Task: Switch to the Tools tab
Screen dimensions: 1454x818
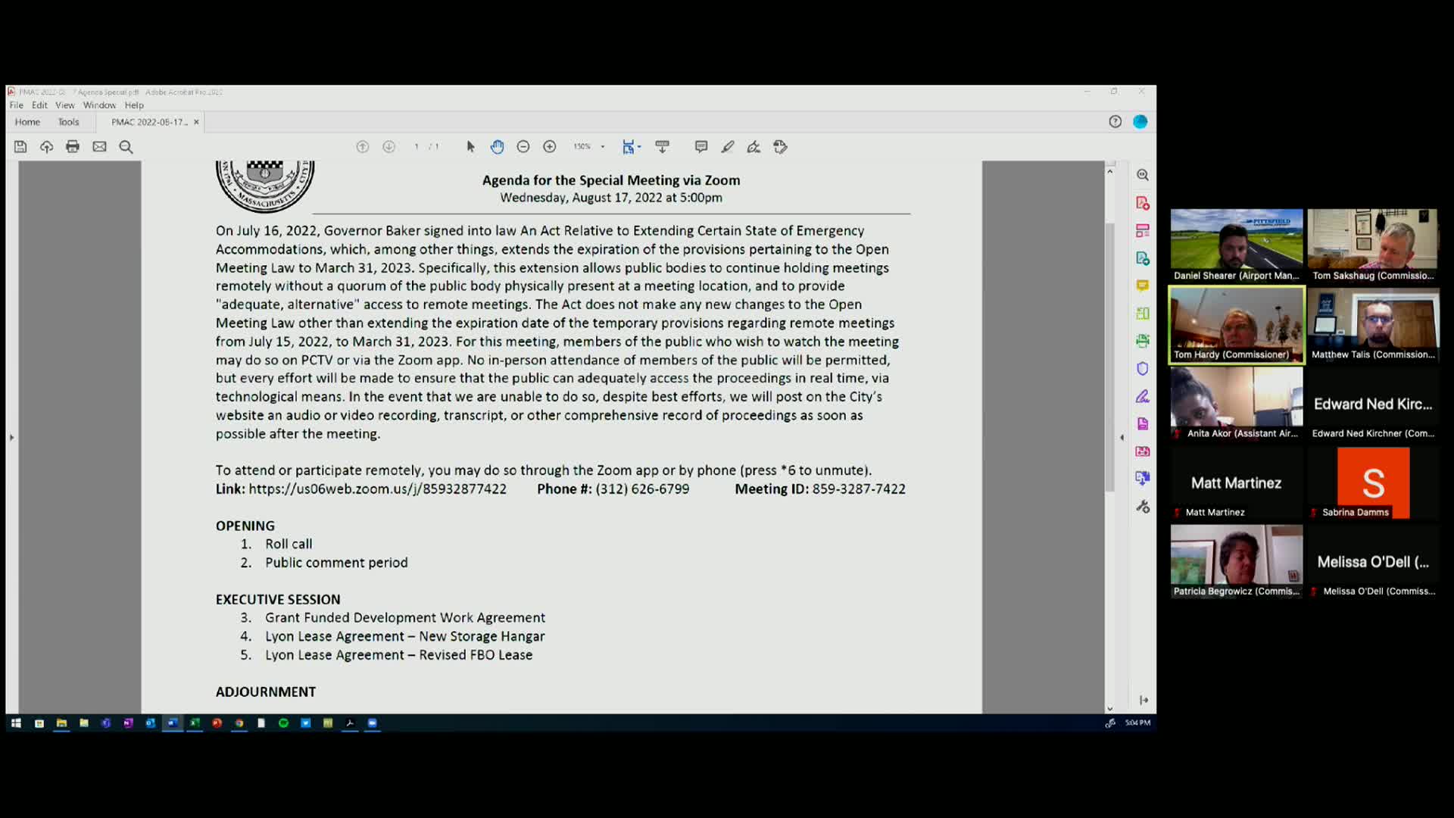Action: [x=69, y=122]
